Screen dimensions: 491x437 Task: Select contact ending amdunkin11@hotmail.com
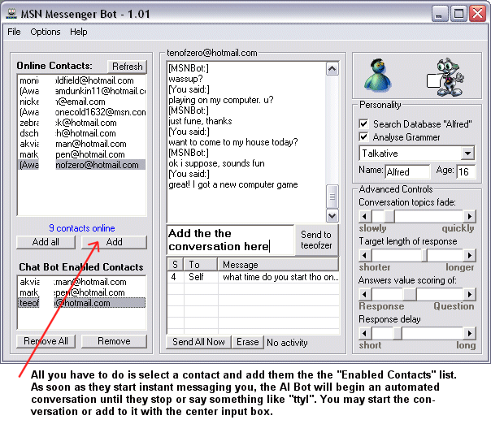click(x=82, y=91)
